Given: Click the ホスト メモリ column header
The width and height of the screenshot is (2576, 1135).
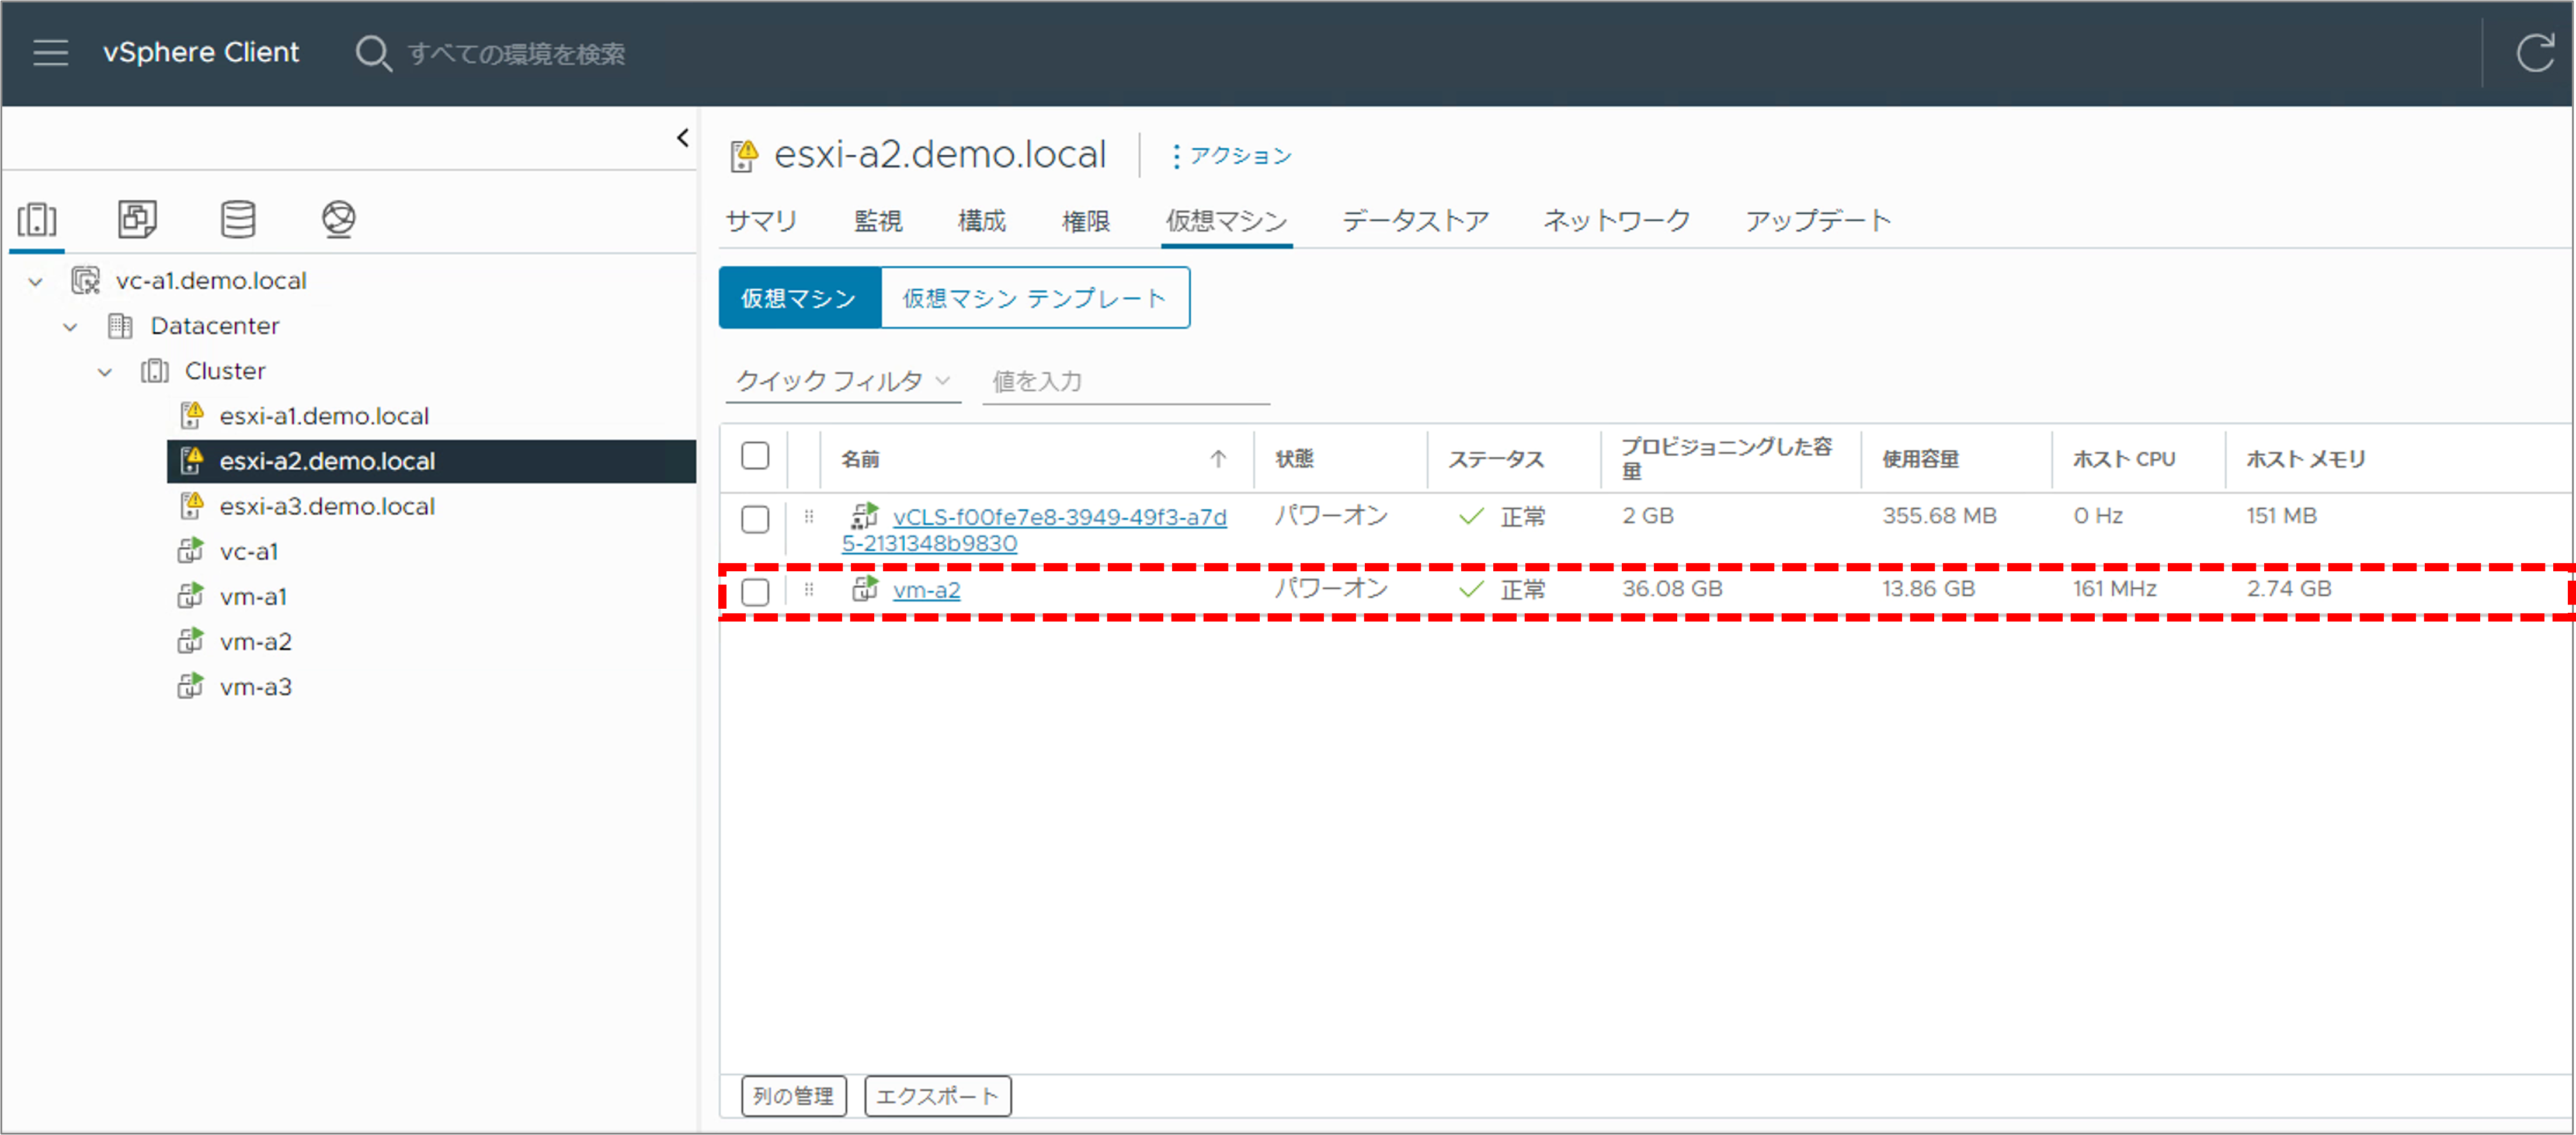Looking at the screenshot, I should click(x=2305, y=459).
